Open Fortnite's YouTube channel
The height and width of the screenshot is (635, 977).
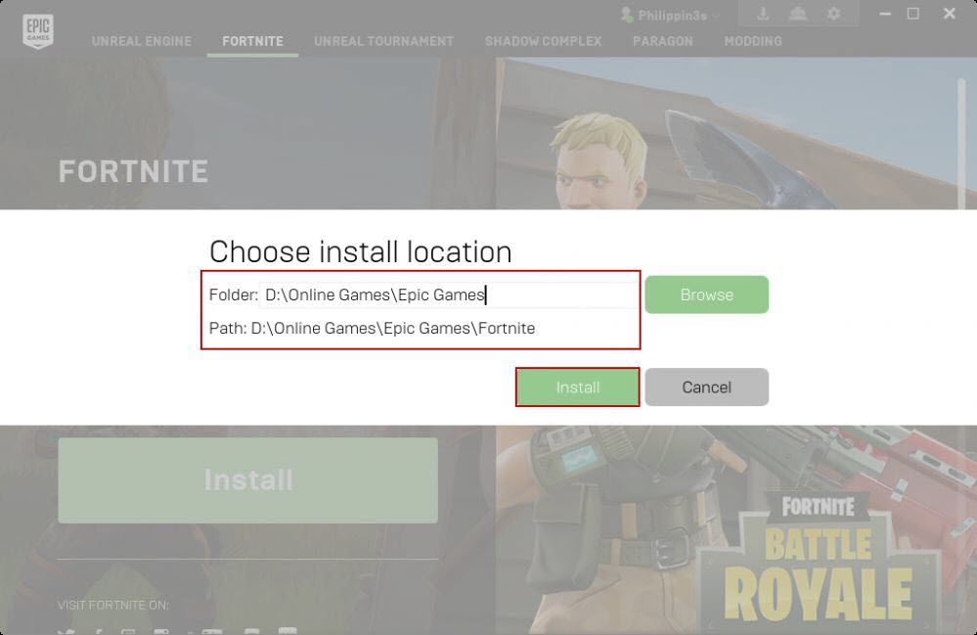[x=159, y=632]
